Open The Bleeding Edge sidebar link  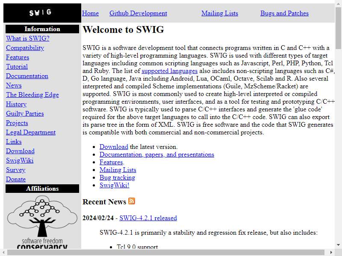(32, 95)
